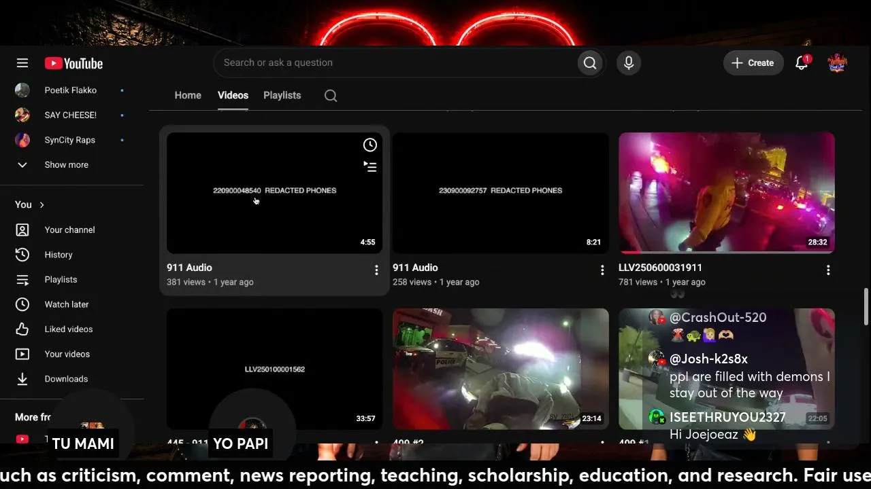Open the account avatar menu
This screenshot has height=489, width=871.
(x=837, y=63)
